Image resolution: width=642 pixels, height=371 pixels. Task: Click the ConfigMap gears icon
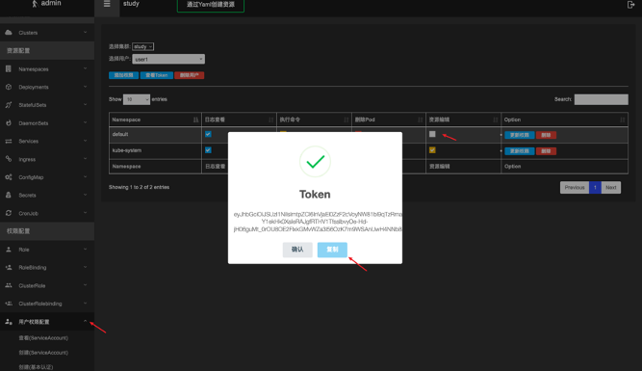9,177
